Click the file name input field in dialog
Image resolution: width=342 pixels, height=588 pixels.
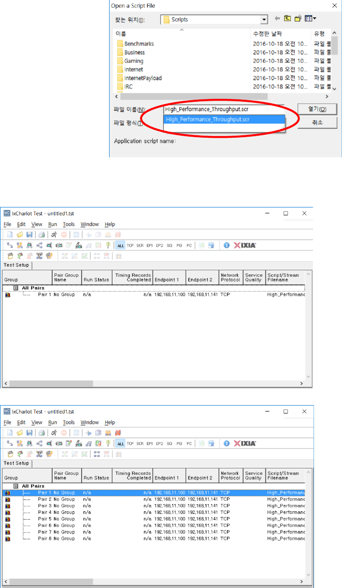pyautogui.click(x=224, y=109)
